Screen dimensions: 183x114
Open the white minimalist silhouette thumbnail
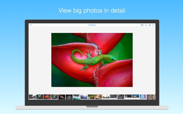106,97
